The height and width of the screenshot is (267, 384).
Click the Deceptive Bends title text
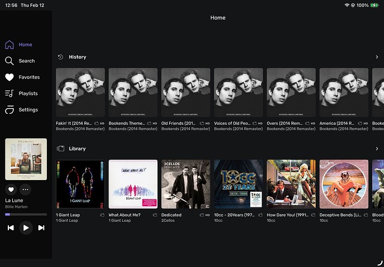coord(341,215)
